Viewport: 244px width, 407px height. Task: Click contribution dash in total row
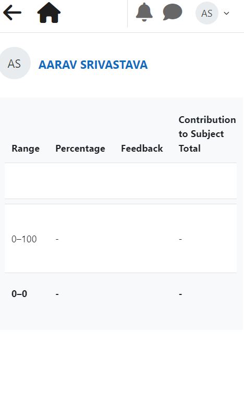[180, 294]
